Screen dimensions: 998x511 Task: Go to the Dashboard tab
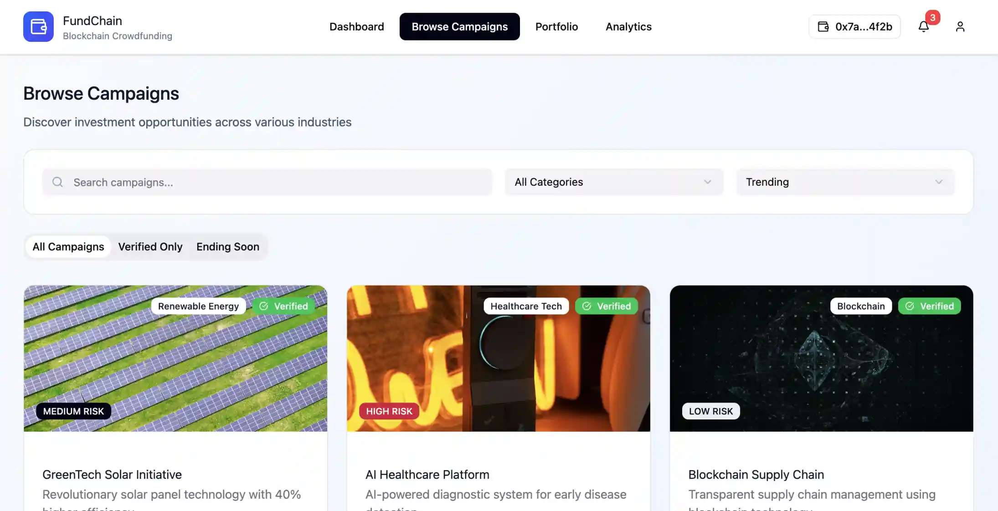(356, 26)
